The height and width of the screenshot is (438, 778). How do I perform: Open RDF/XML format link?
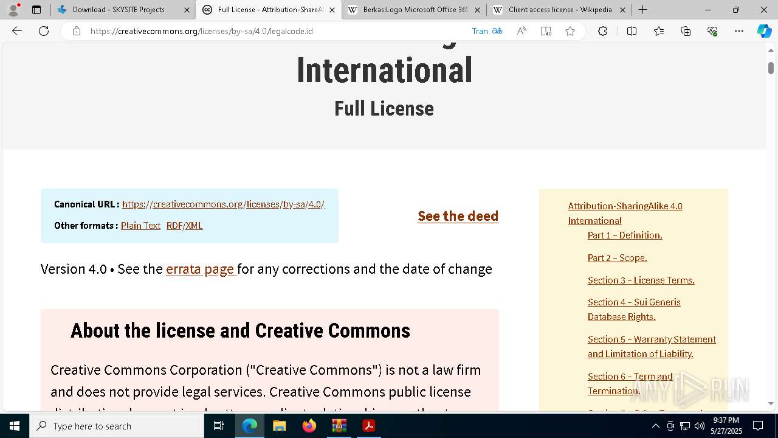click(184, 226)
